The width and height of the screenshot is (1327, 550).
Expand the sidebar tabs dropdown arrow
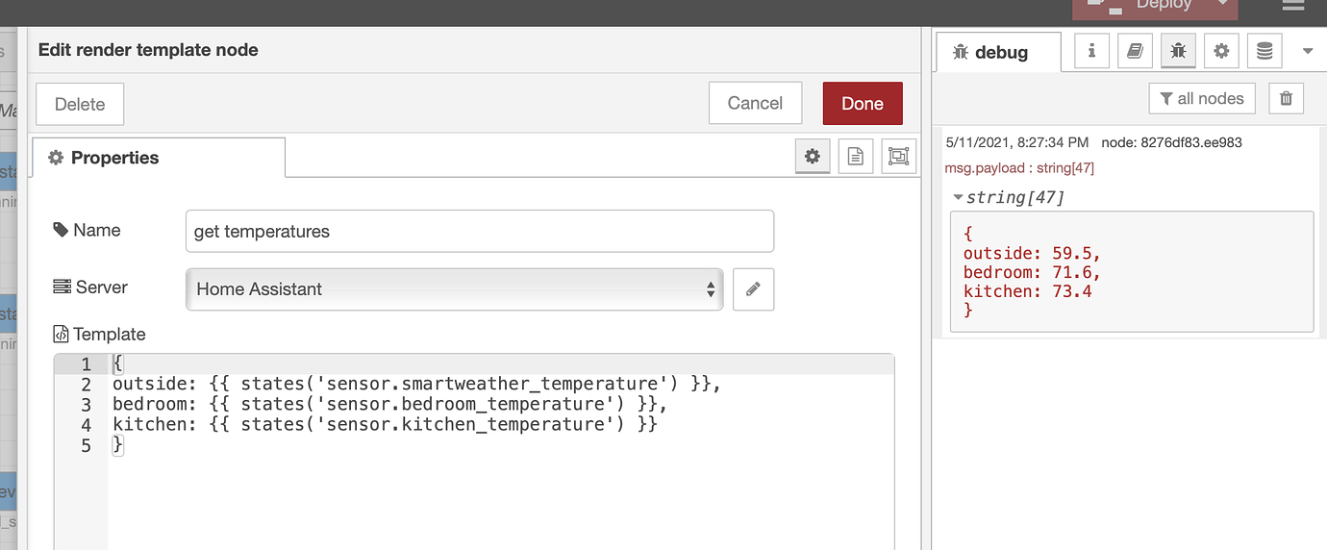tap(1308, 52)
